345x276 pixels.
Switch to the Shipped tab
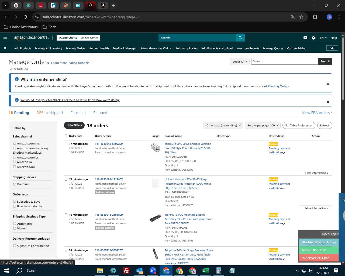pos(100,113)
